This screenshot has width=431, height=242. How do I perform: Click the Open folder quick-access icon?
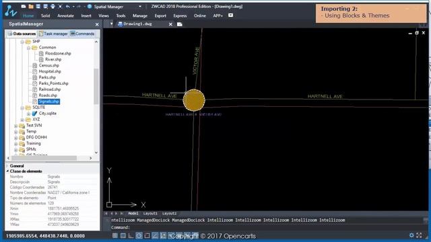(31, 6)
